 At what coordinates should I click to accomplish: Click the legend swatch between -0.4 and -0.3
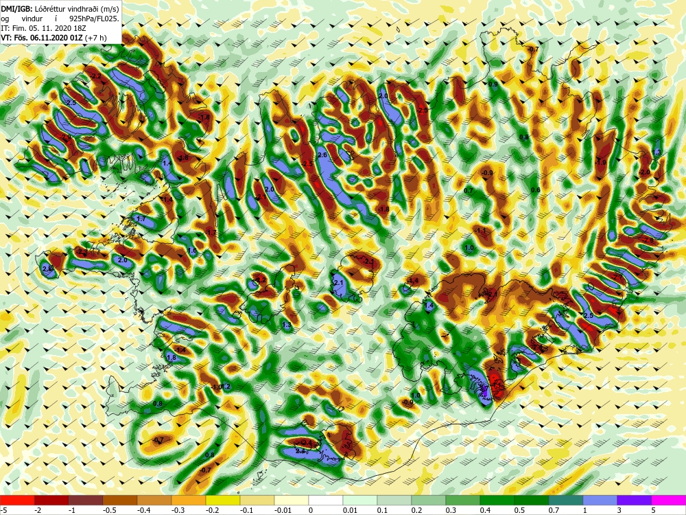tap(154, 500)
